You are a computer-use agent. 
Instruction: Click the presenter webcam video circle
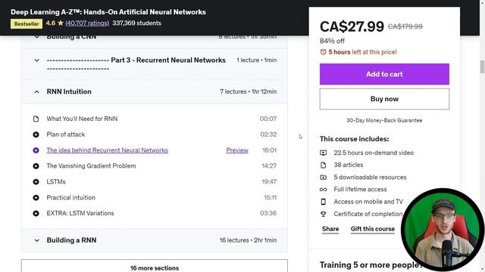[x=443, y=230]
